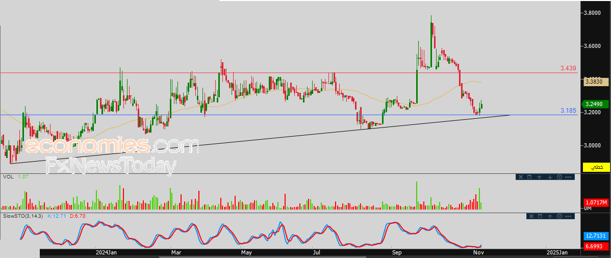
Task: Maximize the SlowSTO indicator panel
Action: 540,216
